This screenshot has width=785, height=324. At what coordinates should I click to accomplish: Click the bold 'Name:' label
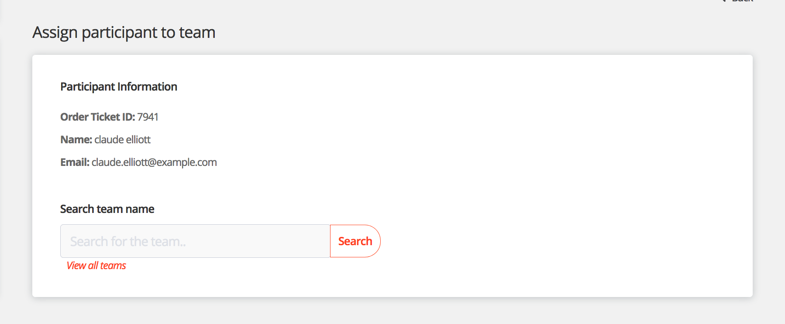(76, 139)
